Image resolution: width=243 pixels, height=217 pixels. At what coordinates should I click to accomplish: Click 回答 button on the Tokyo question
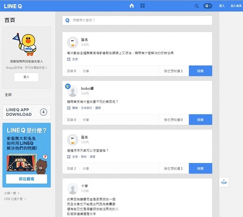200,120
